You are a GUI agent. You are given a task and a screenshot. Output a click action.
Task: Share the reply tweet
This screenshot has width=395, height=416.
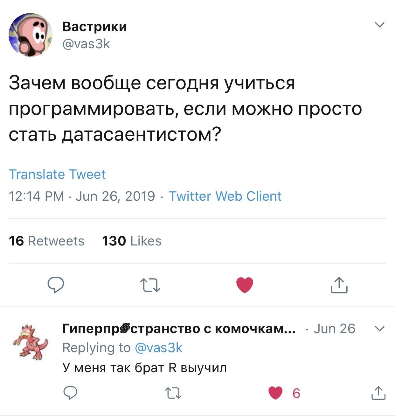(378, 393)
